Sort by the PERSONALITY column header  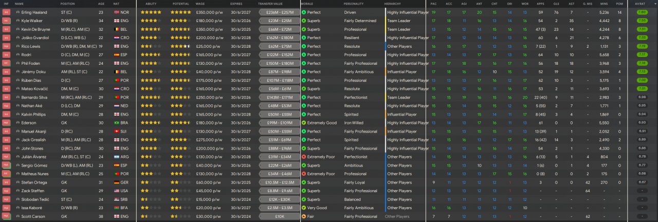tap(354, 4)
